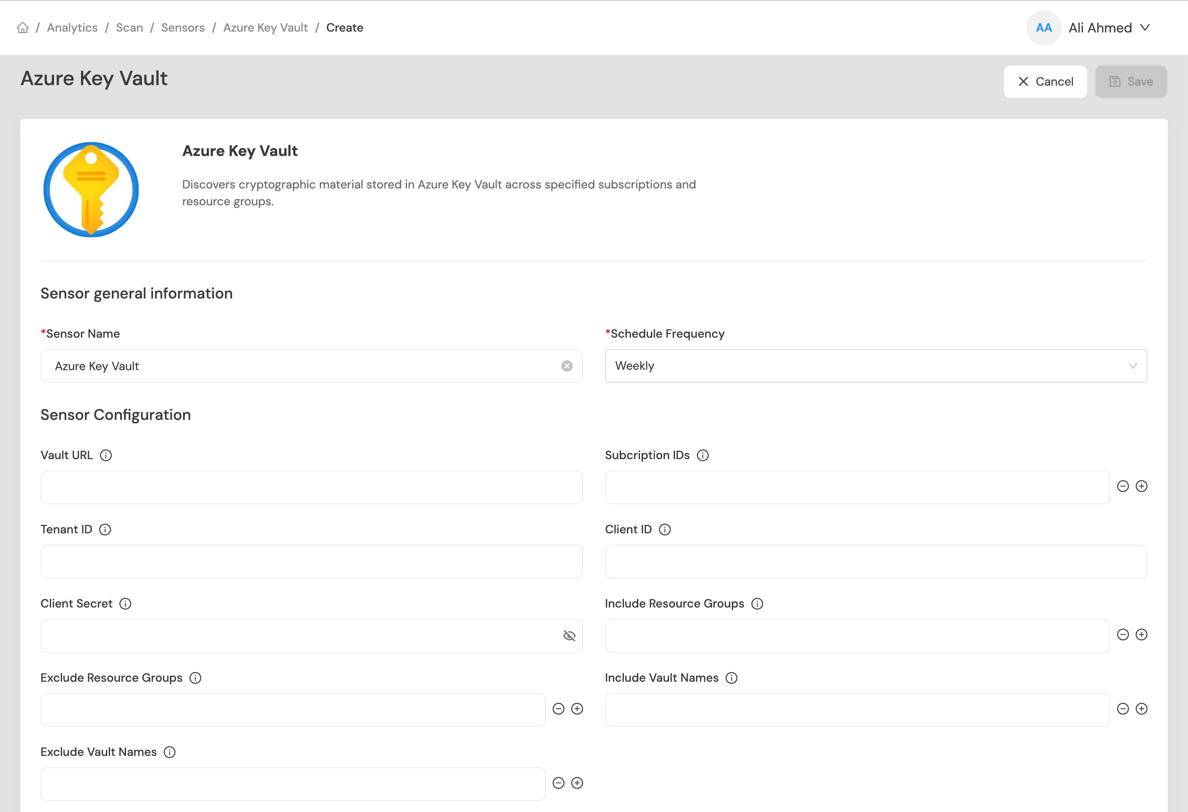
Task: Remove a Subcription IDs entry
Action: tap(1123, 486)
